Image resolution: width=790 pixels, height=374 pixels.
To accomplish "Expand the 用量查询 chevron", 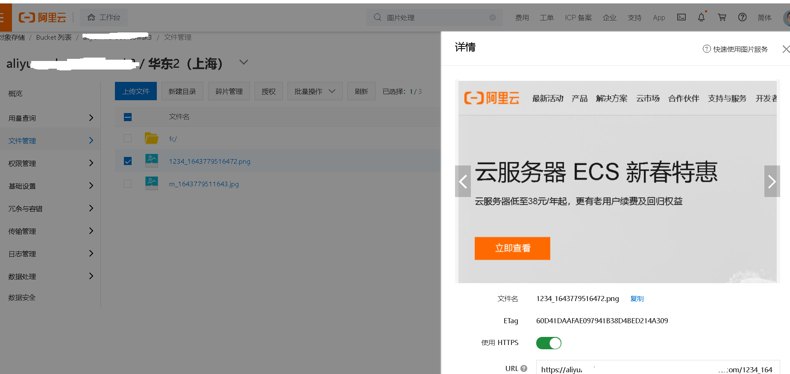I will click(x=91, y=118).
